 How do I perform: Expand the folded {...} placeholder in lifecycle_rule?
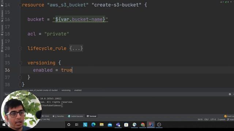pyautogui.click(x=76, y=48)
